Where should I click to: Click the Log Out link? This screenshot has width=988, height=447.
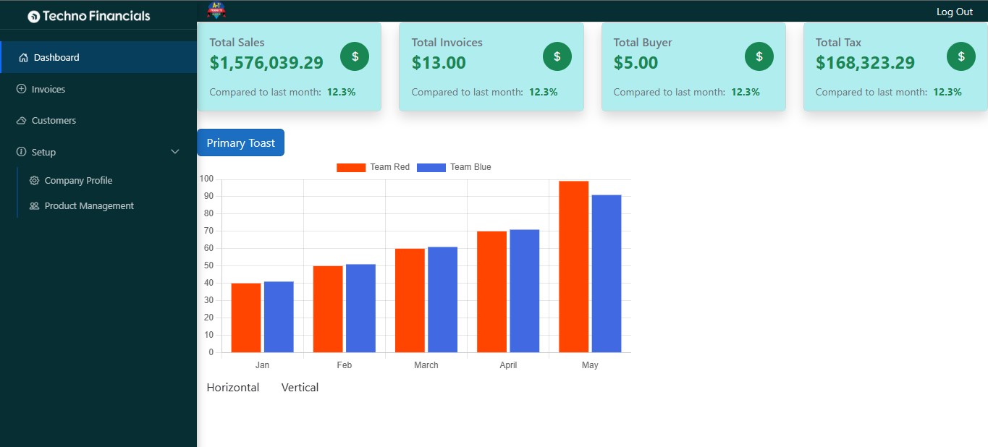(x=955, y=12)
